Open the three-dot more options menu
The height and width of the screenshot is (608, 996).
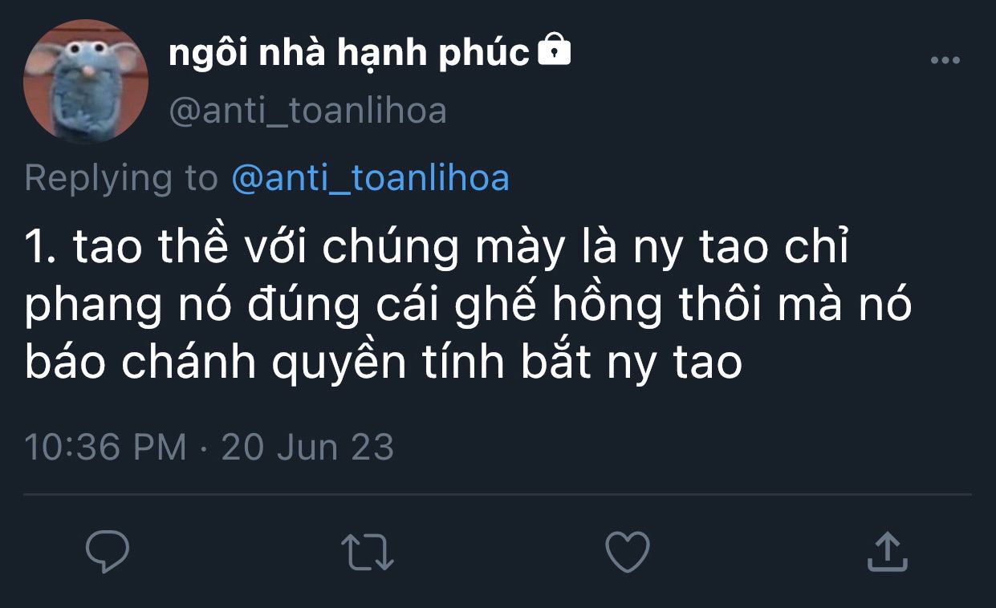945,60
